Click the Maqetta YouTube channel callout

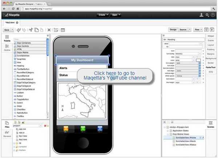pos(114,75)
